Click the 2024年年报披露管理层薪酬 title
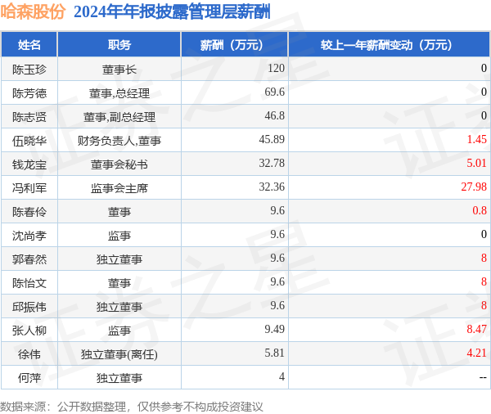This screenshot has width=491, height=414. (172, 12)
